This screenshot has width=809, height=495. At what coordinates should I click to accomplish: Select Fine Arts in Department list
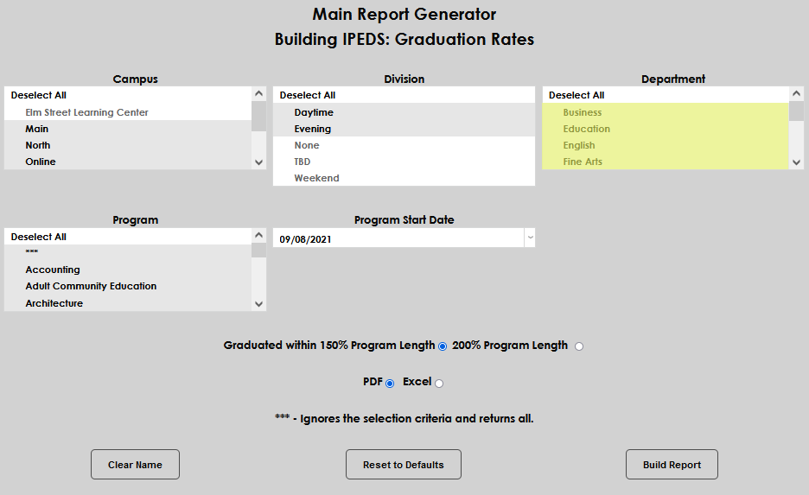582,162
